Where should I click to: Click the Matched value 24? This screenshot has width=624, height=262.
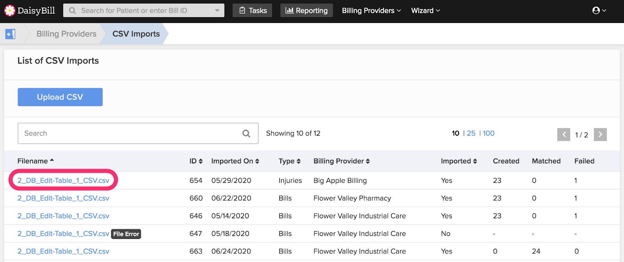[x=536, y=251]
